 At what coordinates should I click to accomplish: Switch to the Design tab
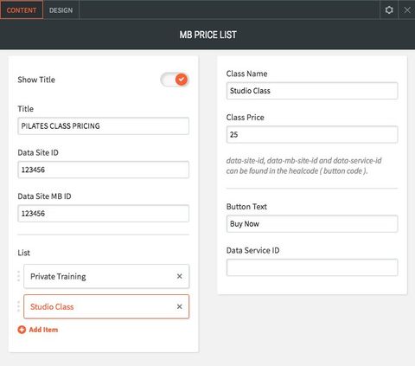(61, 10)
